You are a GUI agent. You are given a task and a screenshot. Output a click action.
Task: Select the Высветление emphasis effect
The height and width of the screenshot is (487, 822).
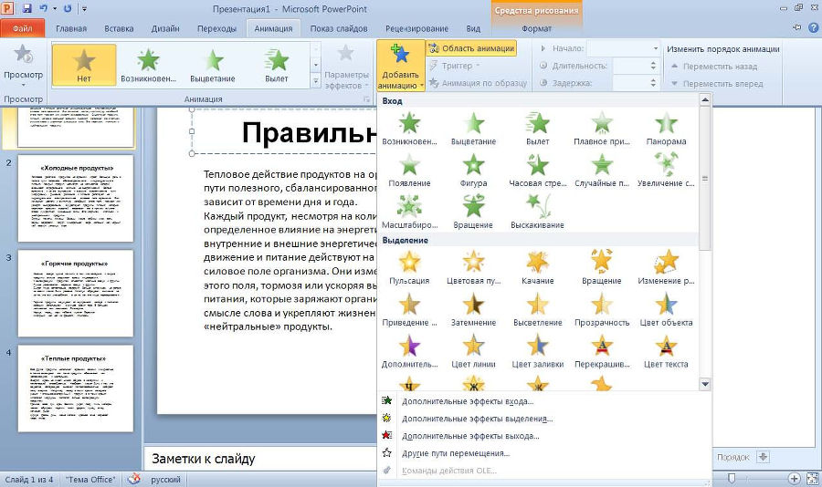click(x=537, y=310)
